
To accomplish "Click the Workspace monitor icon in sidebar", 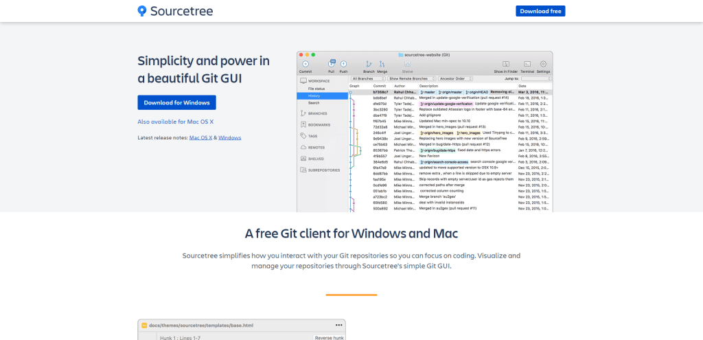I will 303,81.
